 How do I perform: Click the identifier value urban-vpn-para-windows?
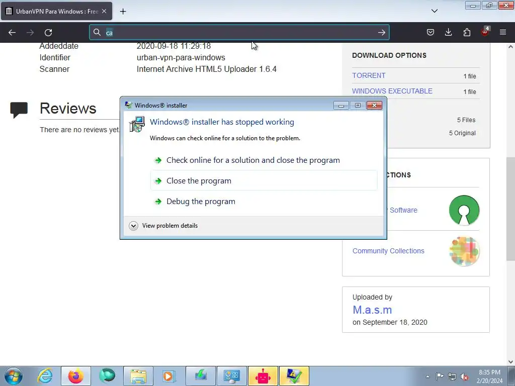coord(181,57)
